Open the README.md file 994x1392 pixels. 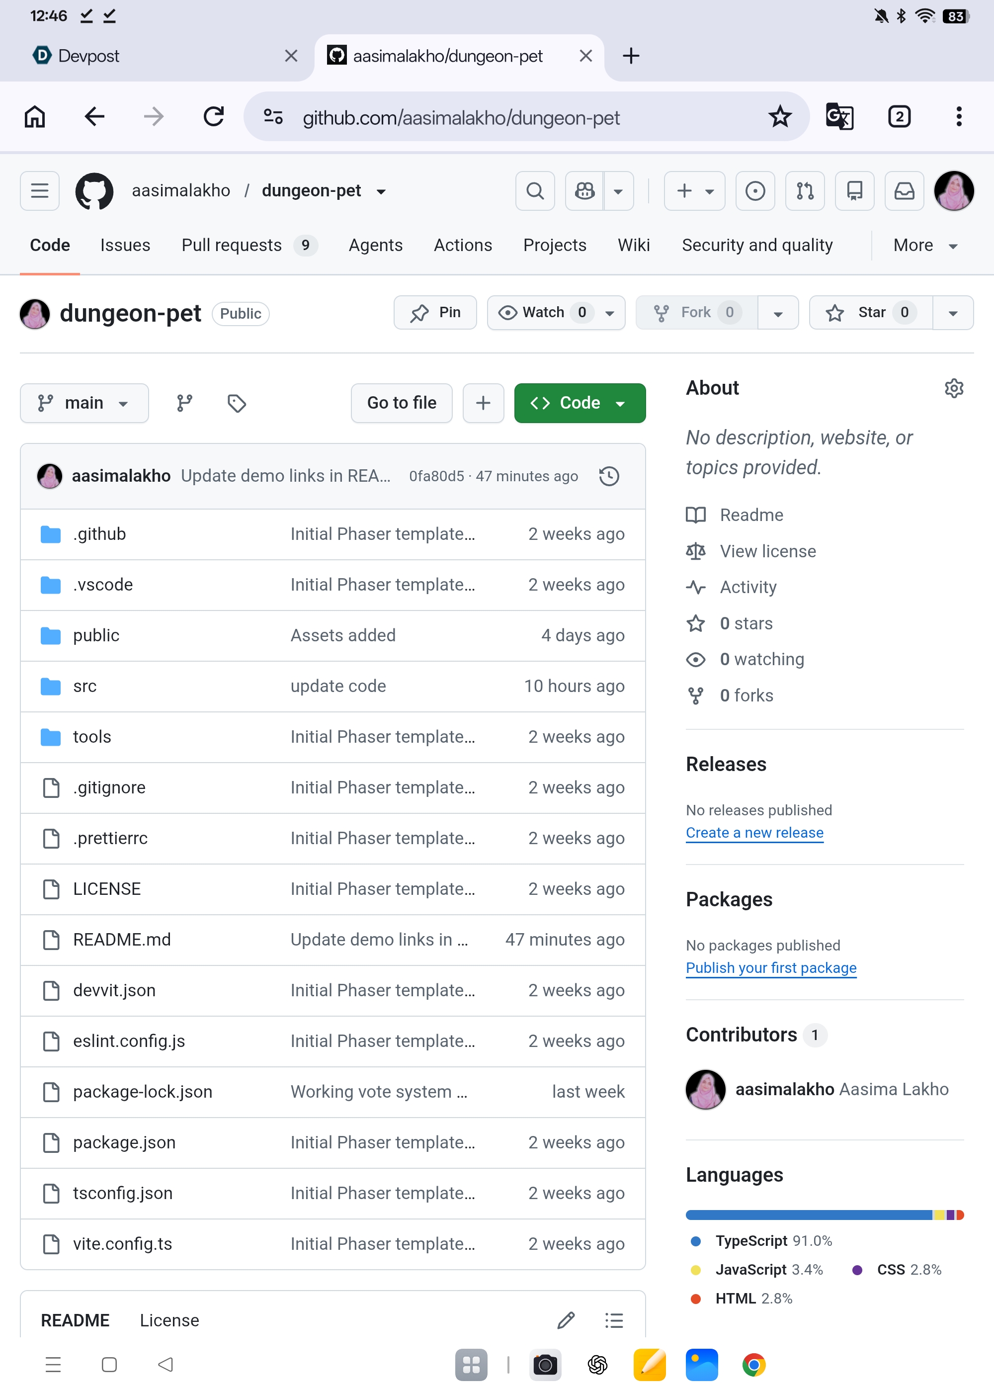pos(122,940)
